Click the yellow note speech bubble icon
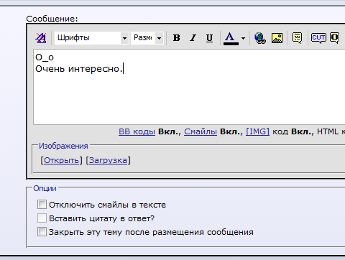The image size is (345, 260). tap(297, 38)
